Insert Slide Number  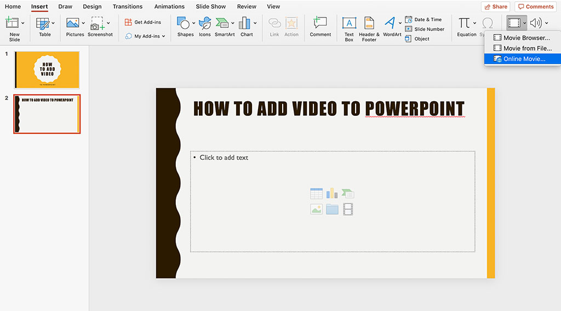[x=425, y=30]
